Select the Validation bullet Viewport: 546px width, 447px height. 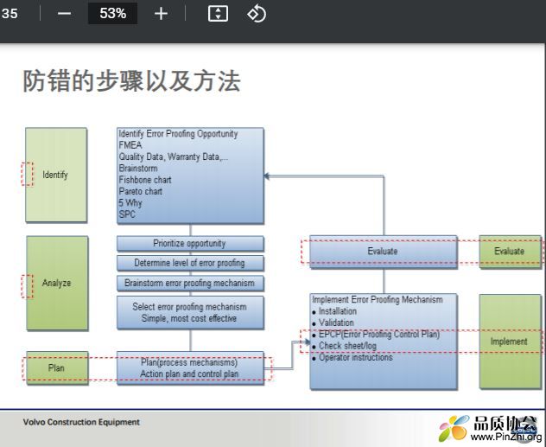333,322
